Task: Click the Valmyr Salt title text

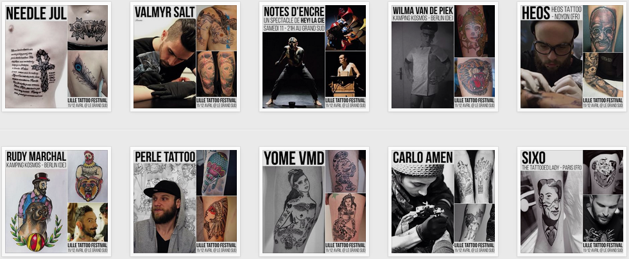Action: click(x=165, y=12)
